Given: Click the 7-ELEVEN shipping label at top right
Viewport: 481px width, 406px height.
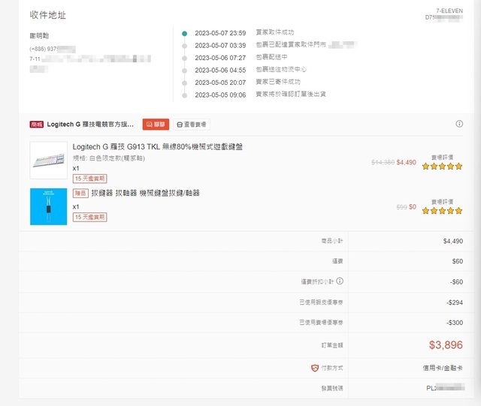Looking at the screenshot, I should click(x=449, y=10).
